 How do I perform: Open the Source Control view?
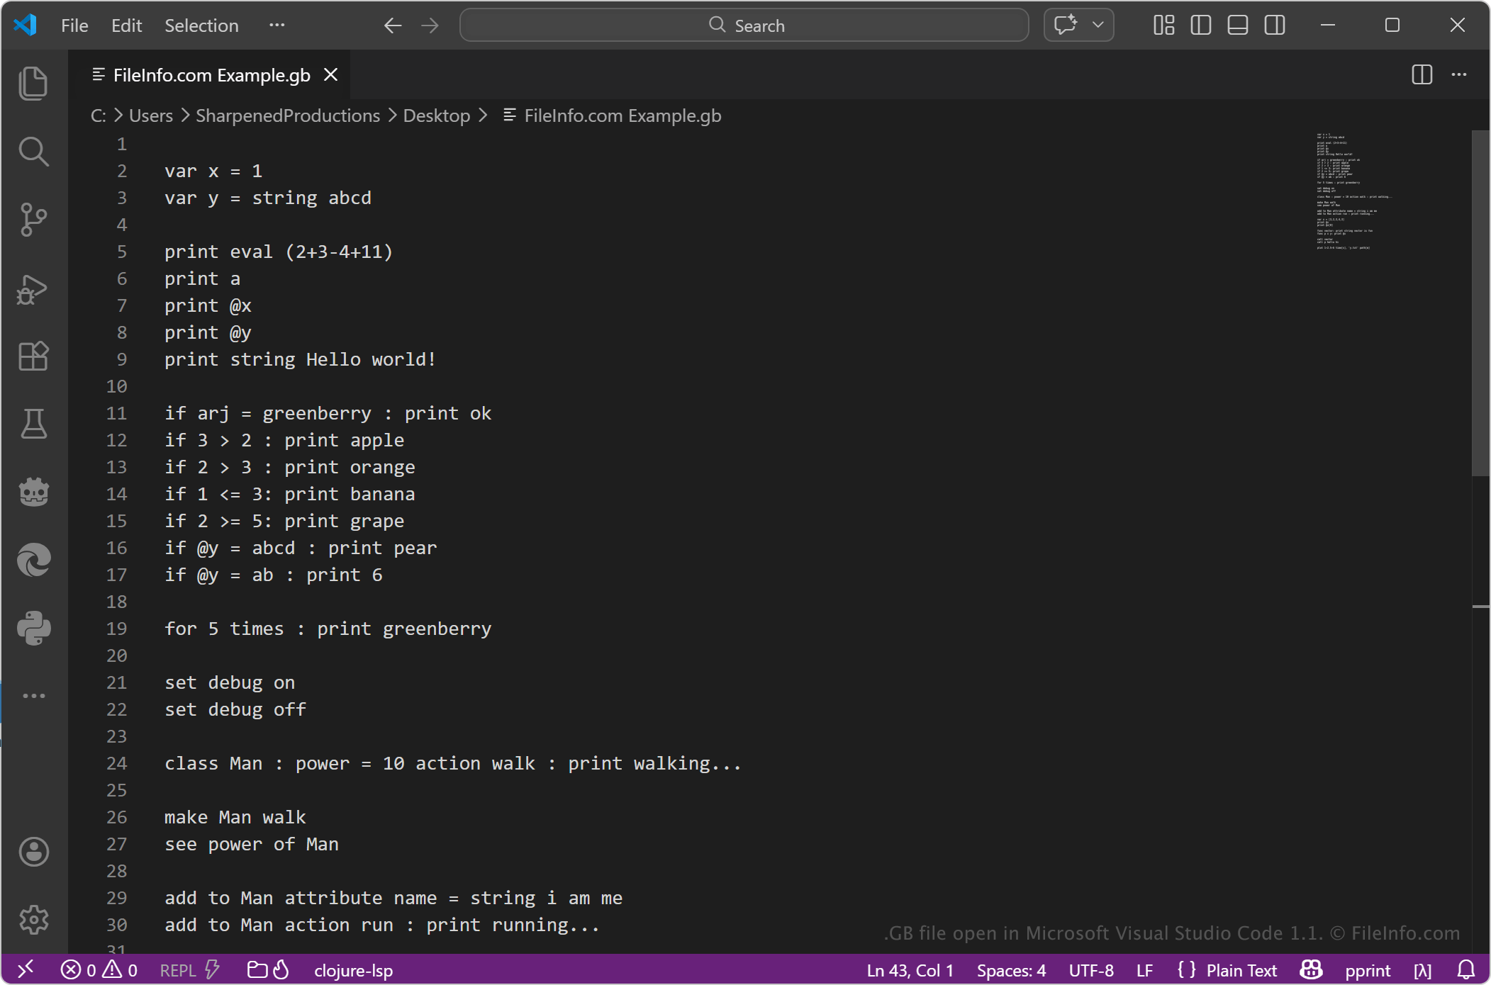33,220
